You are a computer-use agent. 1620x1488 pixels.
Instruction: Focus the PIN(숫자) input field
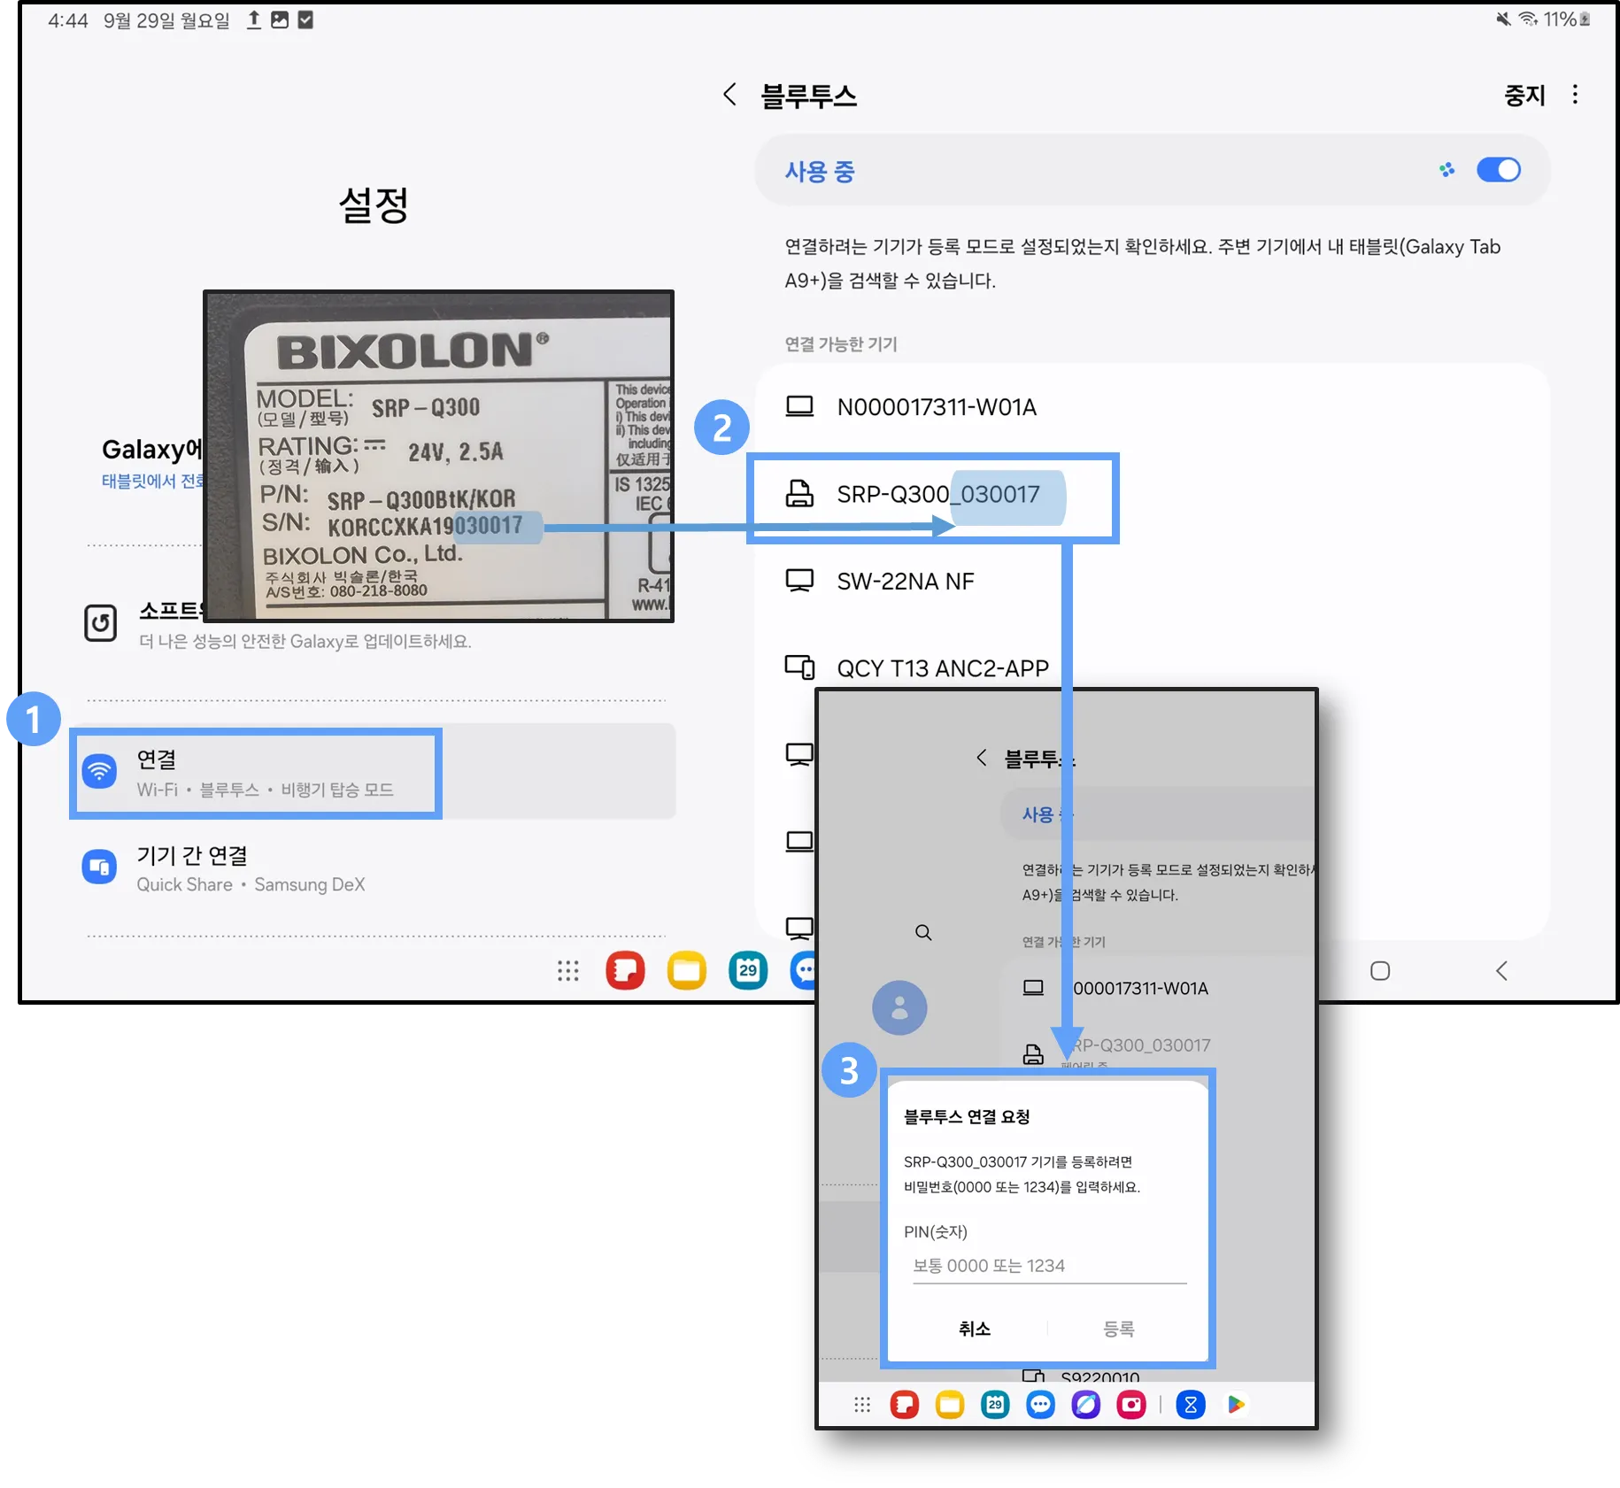point(1049,1266)
